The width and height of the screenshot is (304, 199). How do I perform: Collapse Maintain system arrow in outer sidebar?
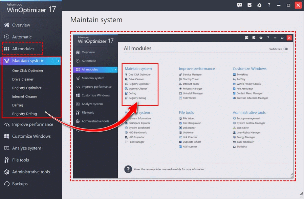click(x=58, y=61)
